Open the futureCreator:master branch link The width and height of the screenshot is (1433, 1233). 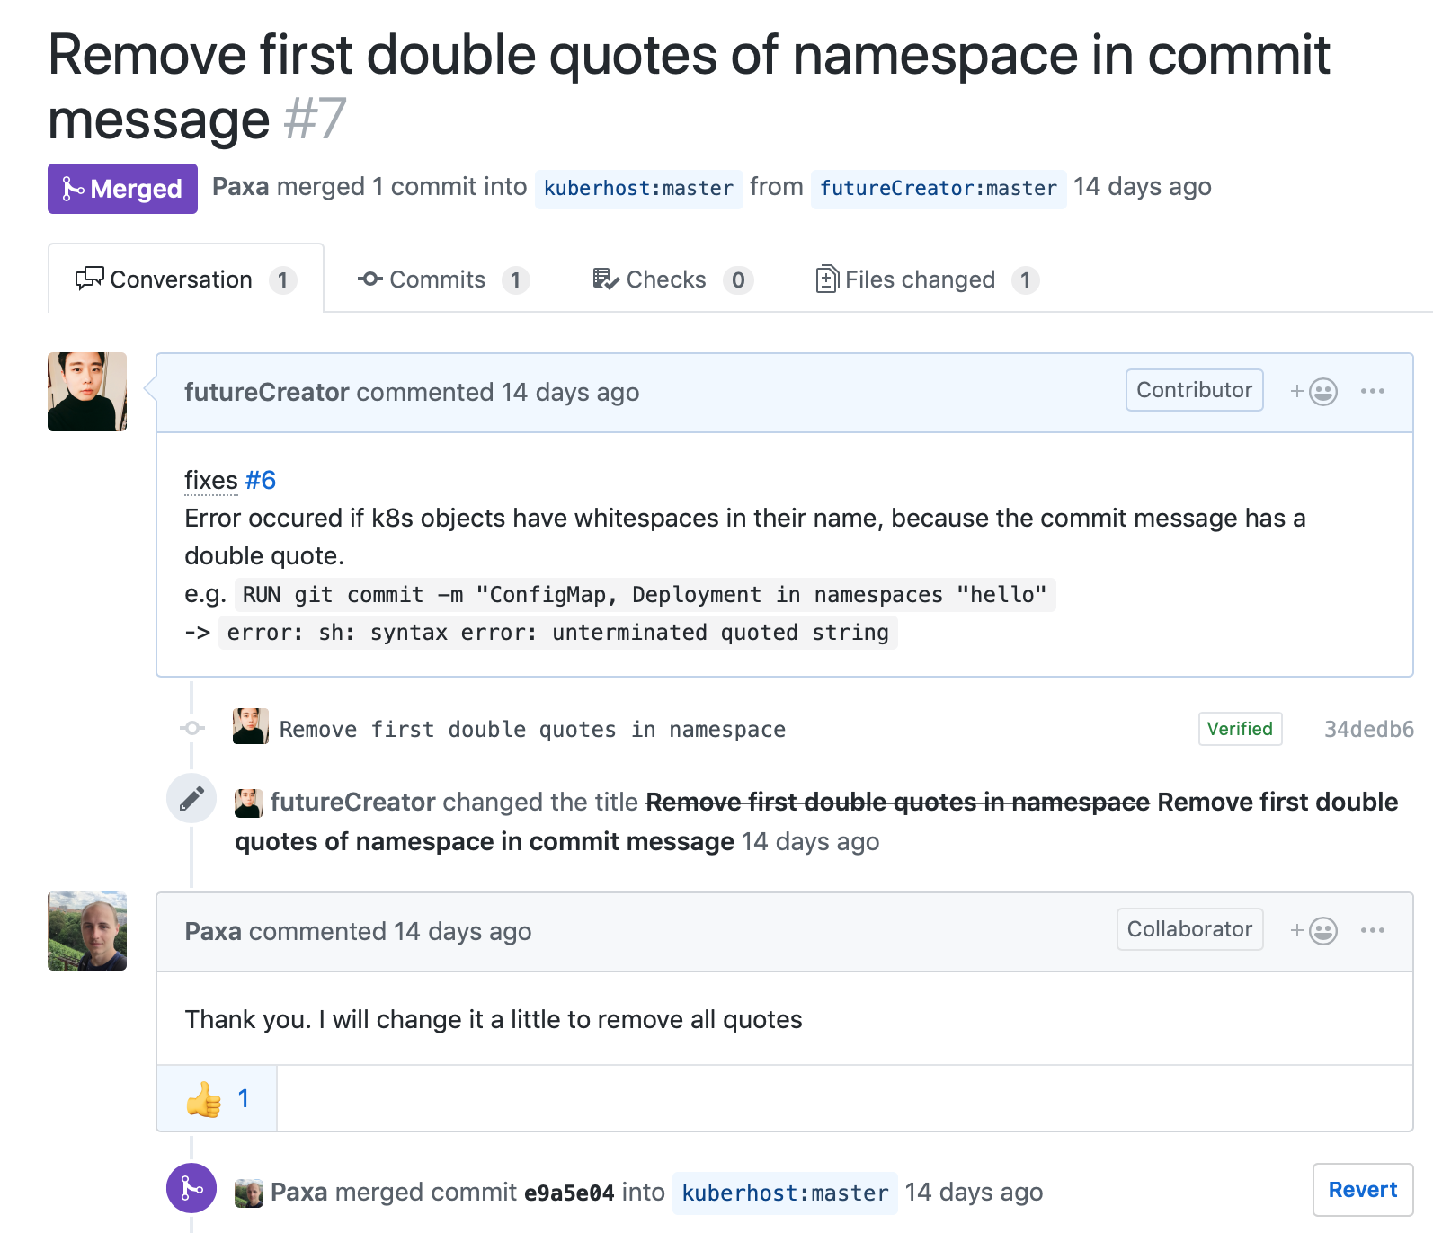coord(938,189)
